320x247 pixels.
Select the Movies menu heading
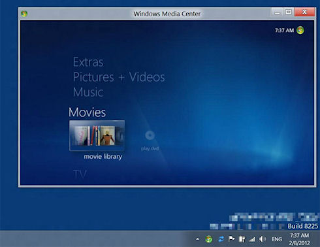pos(87,112)
